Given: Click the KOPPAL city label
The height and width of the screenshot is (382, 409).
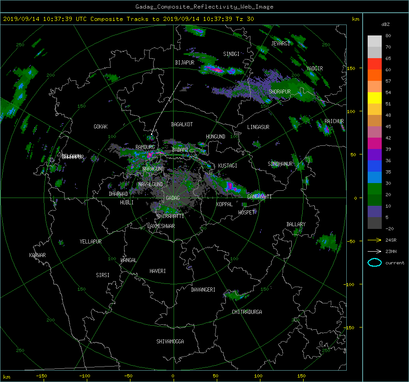Looking at the screenshot, I should [224, 204].
